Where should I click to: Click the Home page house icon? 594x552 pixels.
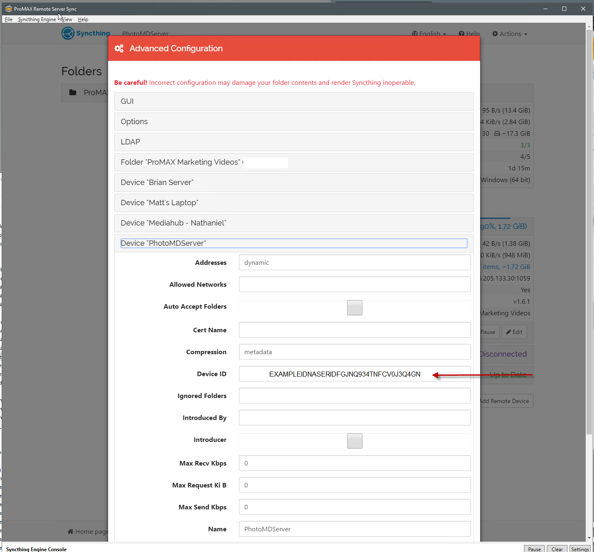pos(70,531)
